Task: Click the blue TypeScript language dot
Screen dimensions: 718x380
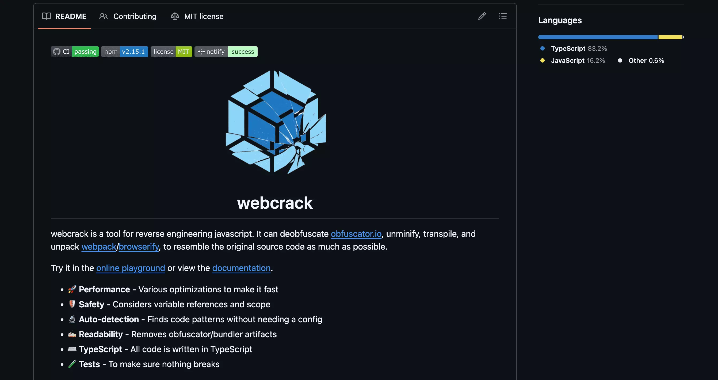Action: [x=543, y=48]
